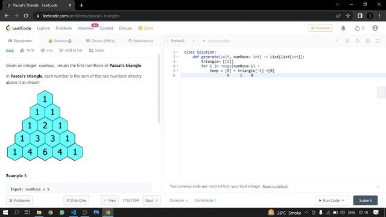The image size is (386, 217).
Task: Open the notifications bell
Action: (x=343, y=28)
